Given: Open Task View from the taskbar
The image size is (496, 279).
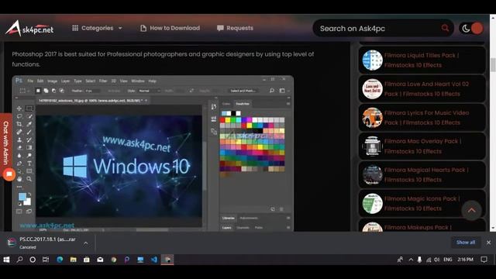Looking at the screenshot, I should (x=46, y=260).
